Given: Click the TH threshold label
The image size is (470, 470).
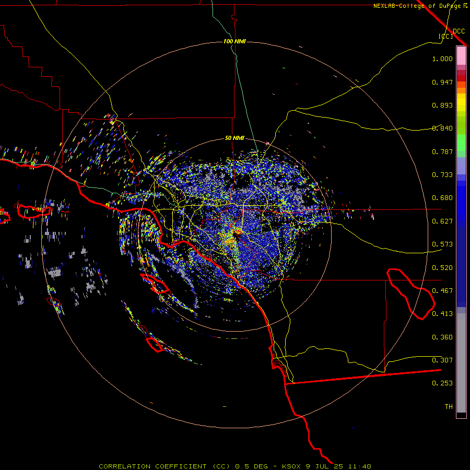Looking at the screenshot, I should [x=449, y=407].
